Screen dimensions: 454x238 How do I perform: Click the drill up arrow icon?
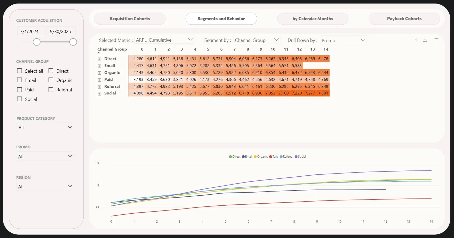pyautogui.click(x=416, y=40)
